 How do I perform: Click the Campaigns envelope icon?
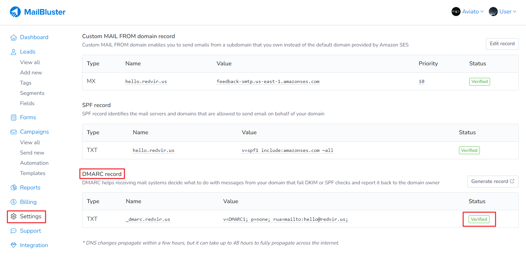tap(13, 132)
